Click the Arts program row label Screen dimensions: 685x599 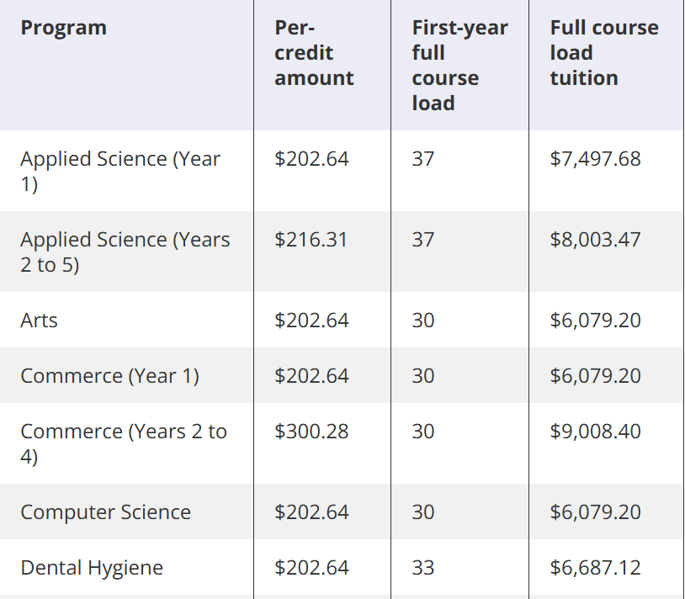39,320
